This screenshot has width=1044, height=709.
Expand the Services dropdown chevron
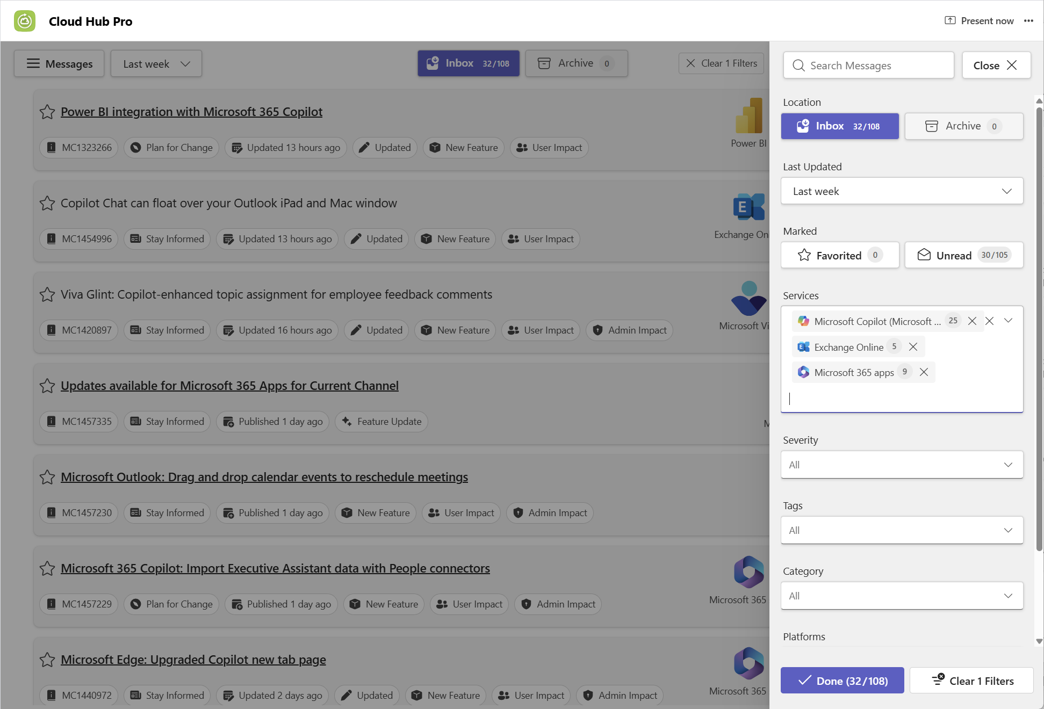1008,321
